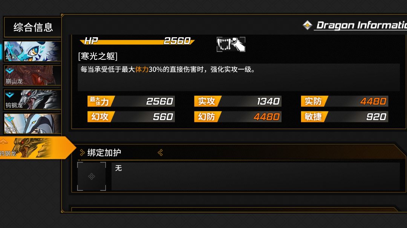Click the arrow badge on the selected golden dragon

click(4, 142)
